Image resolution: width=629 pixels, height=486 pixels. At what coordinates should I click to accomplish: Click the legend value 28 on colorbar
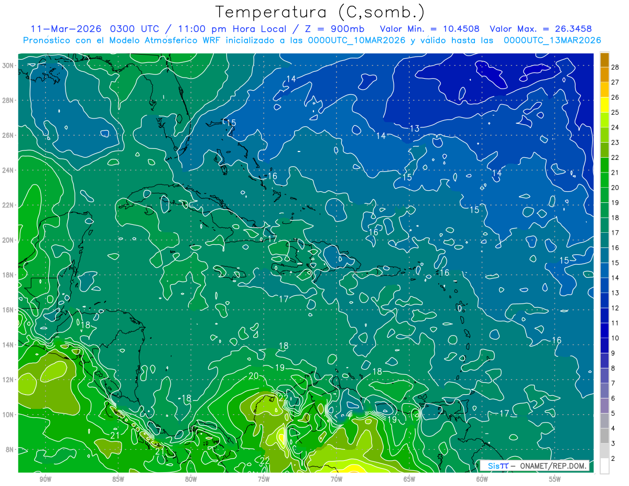point(615,67)
